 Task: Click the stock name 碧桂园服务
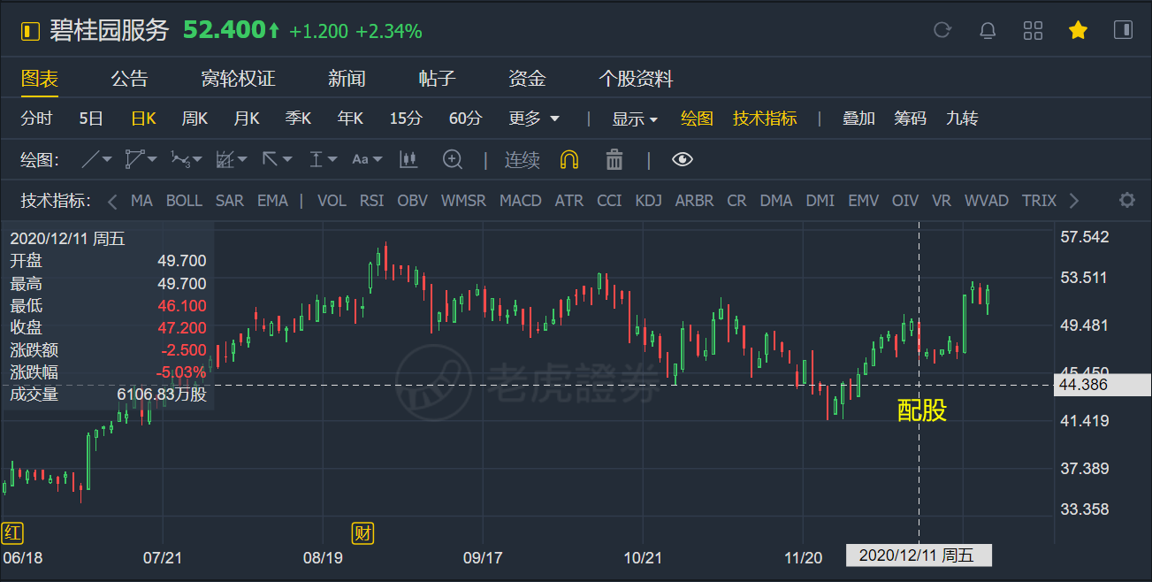pos(110,31)
